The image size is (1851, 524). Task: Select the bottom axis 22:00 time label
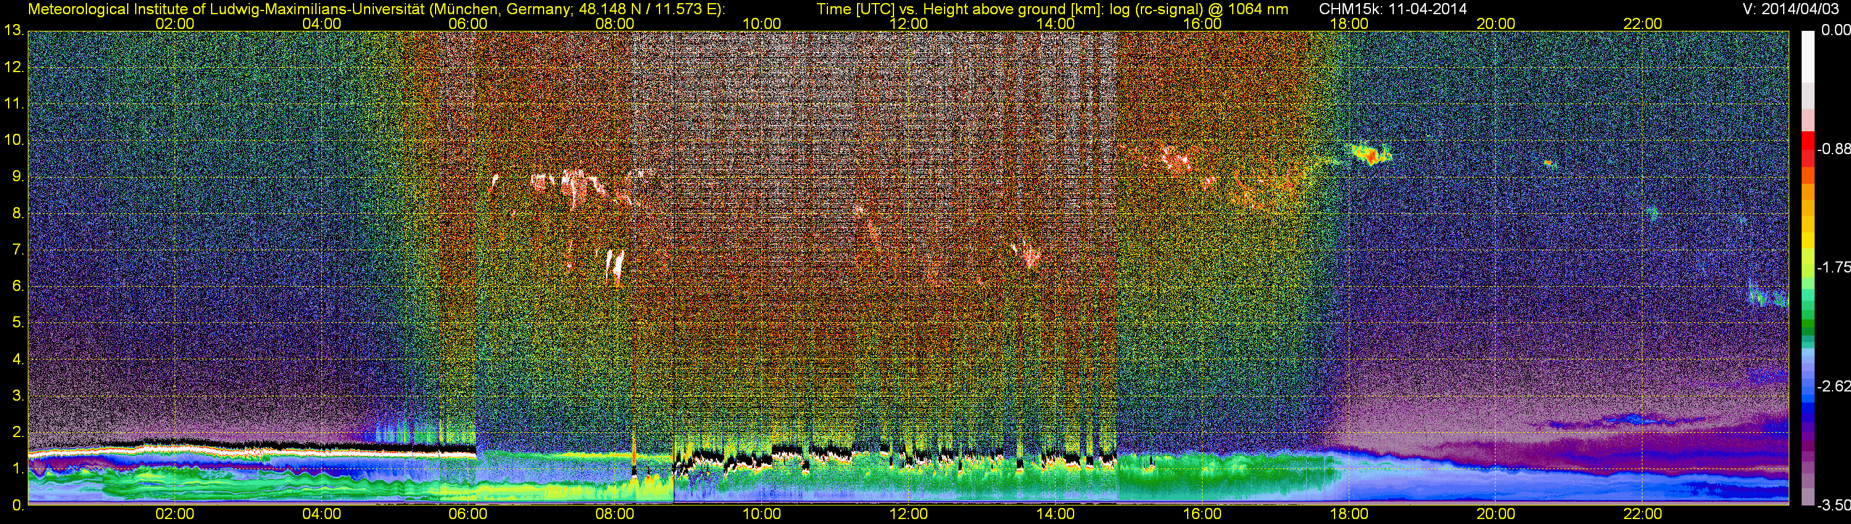(x=1642, y=514)
